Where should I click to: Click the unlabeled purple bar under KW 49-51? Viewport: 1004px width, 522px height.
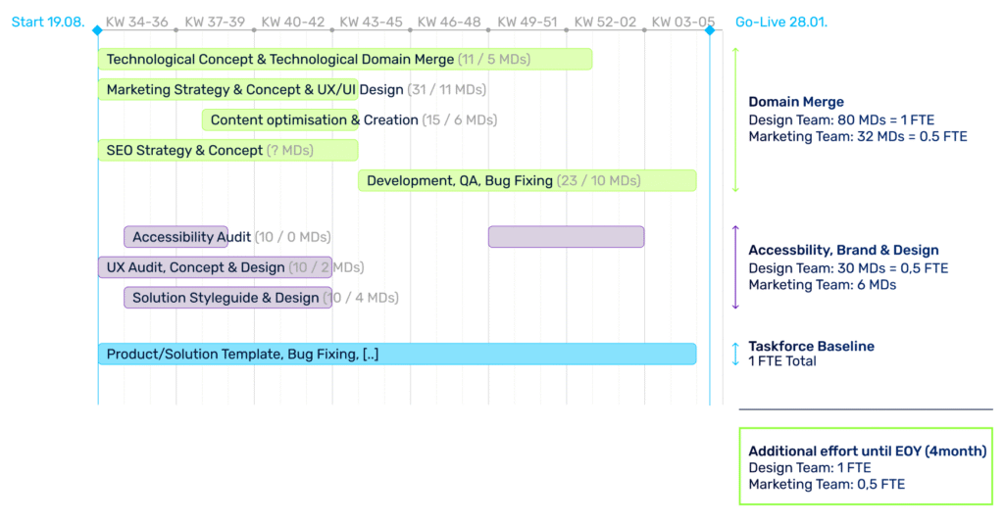tap(566, 237)
